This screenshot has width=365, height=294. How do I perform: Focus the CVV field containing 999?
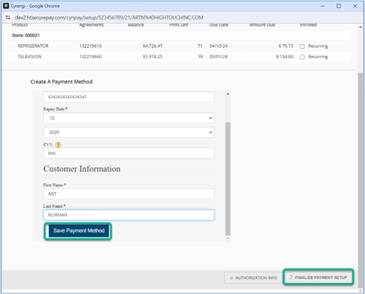128,154
